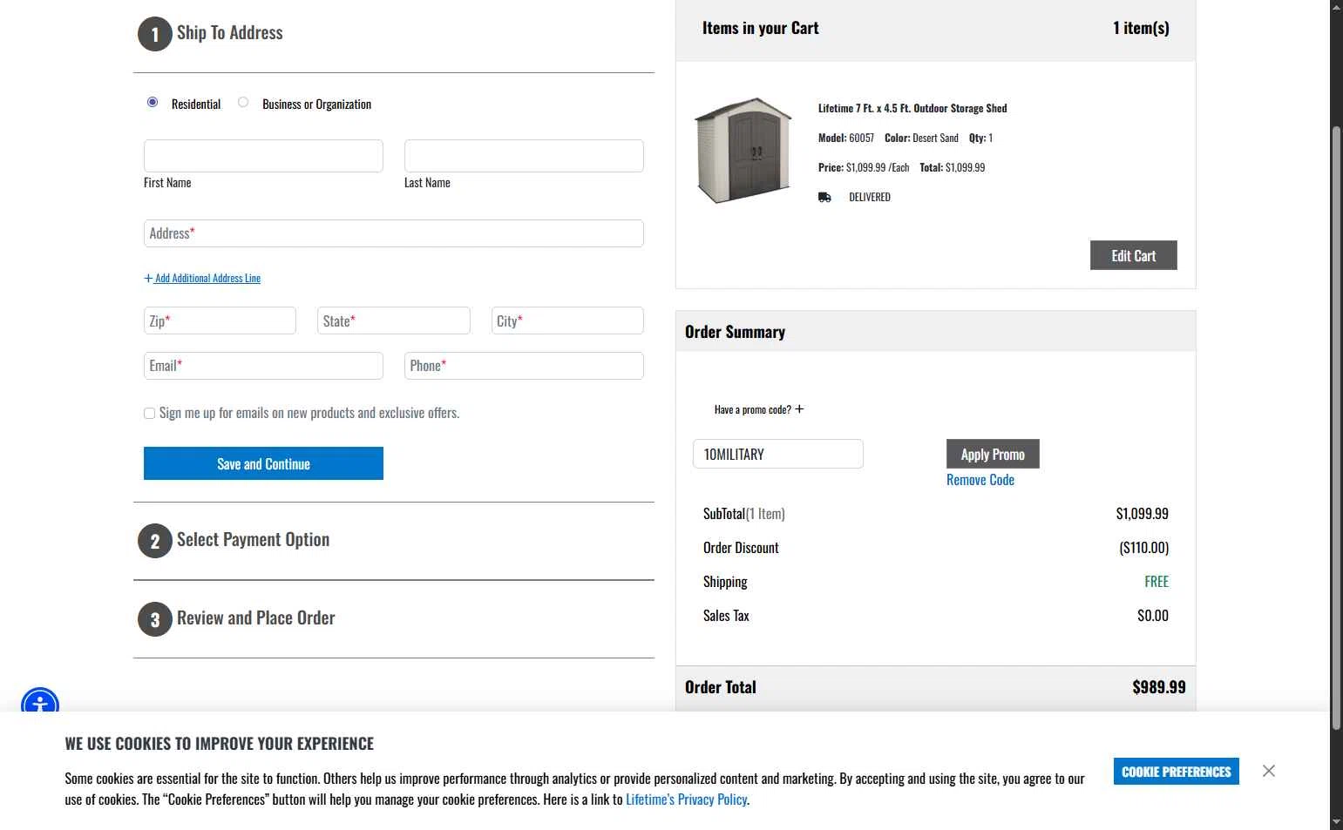This screenshot has width=1343, height=830.
Task: Click scrollbar down arrow
Action: coord(1336,822)
